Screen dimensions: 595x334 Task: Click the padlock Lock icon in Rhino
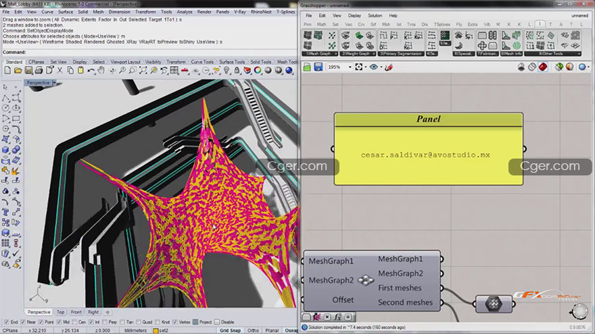237,70
